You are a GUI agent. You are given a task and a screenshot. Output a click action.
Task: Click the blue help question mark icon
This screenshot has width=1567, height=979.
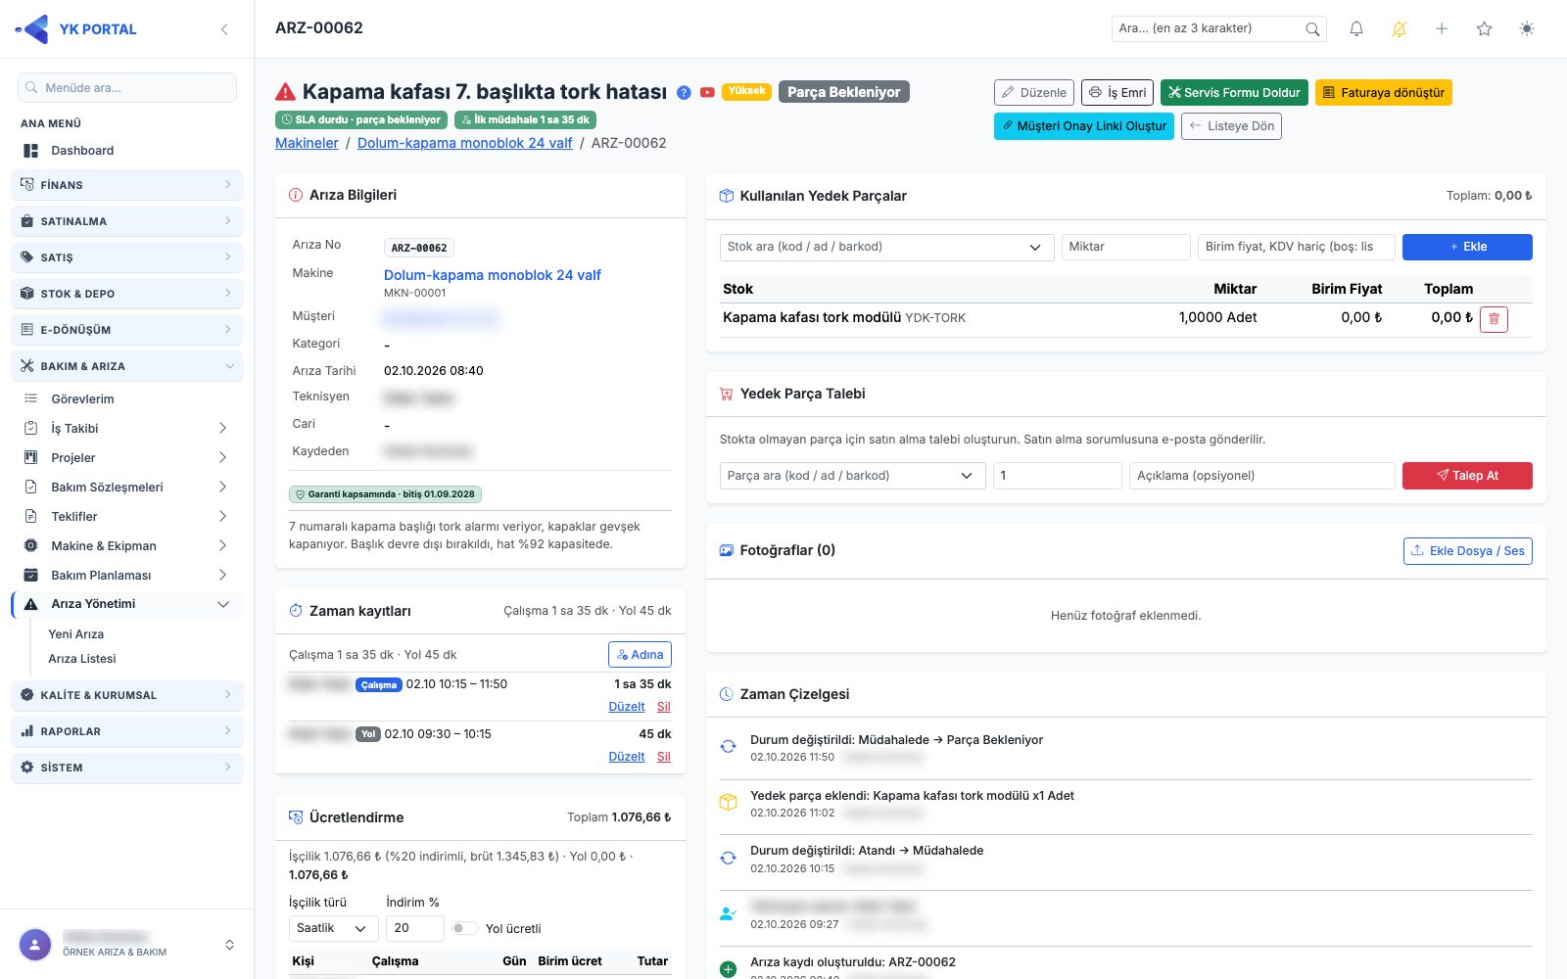tap(685, 93)
